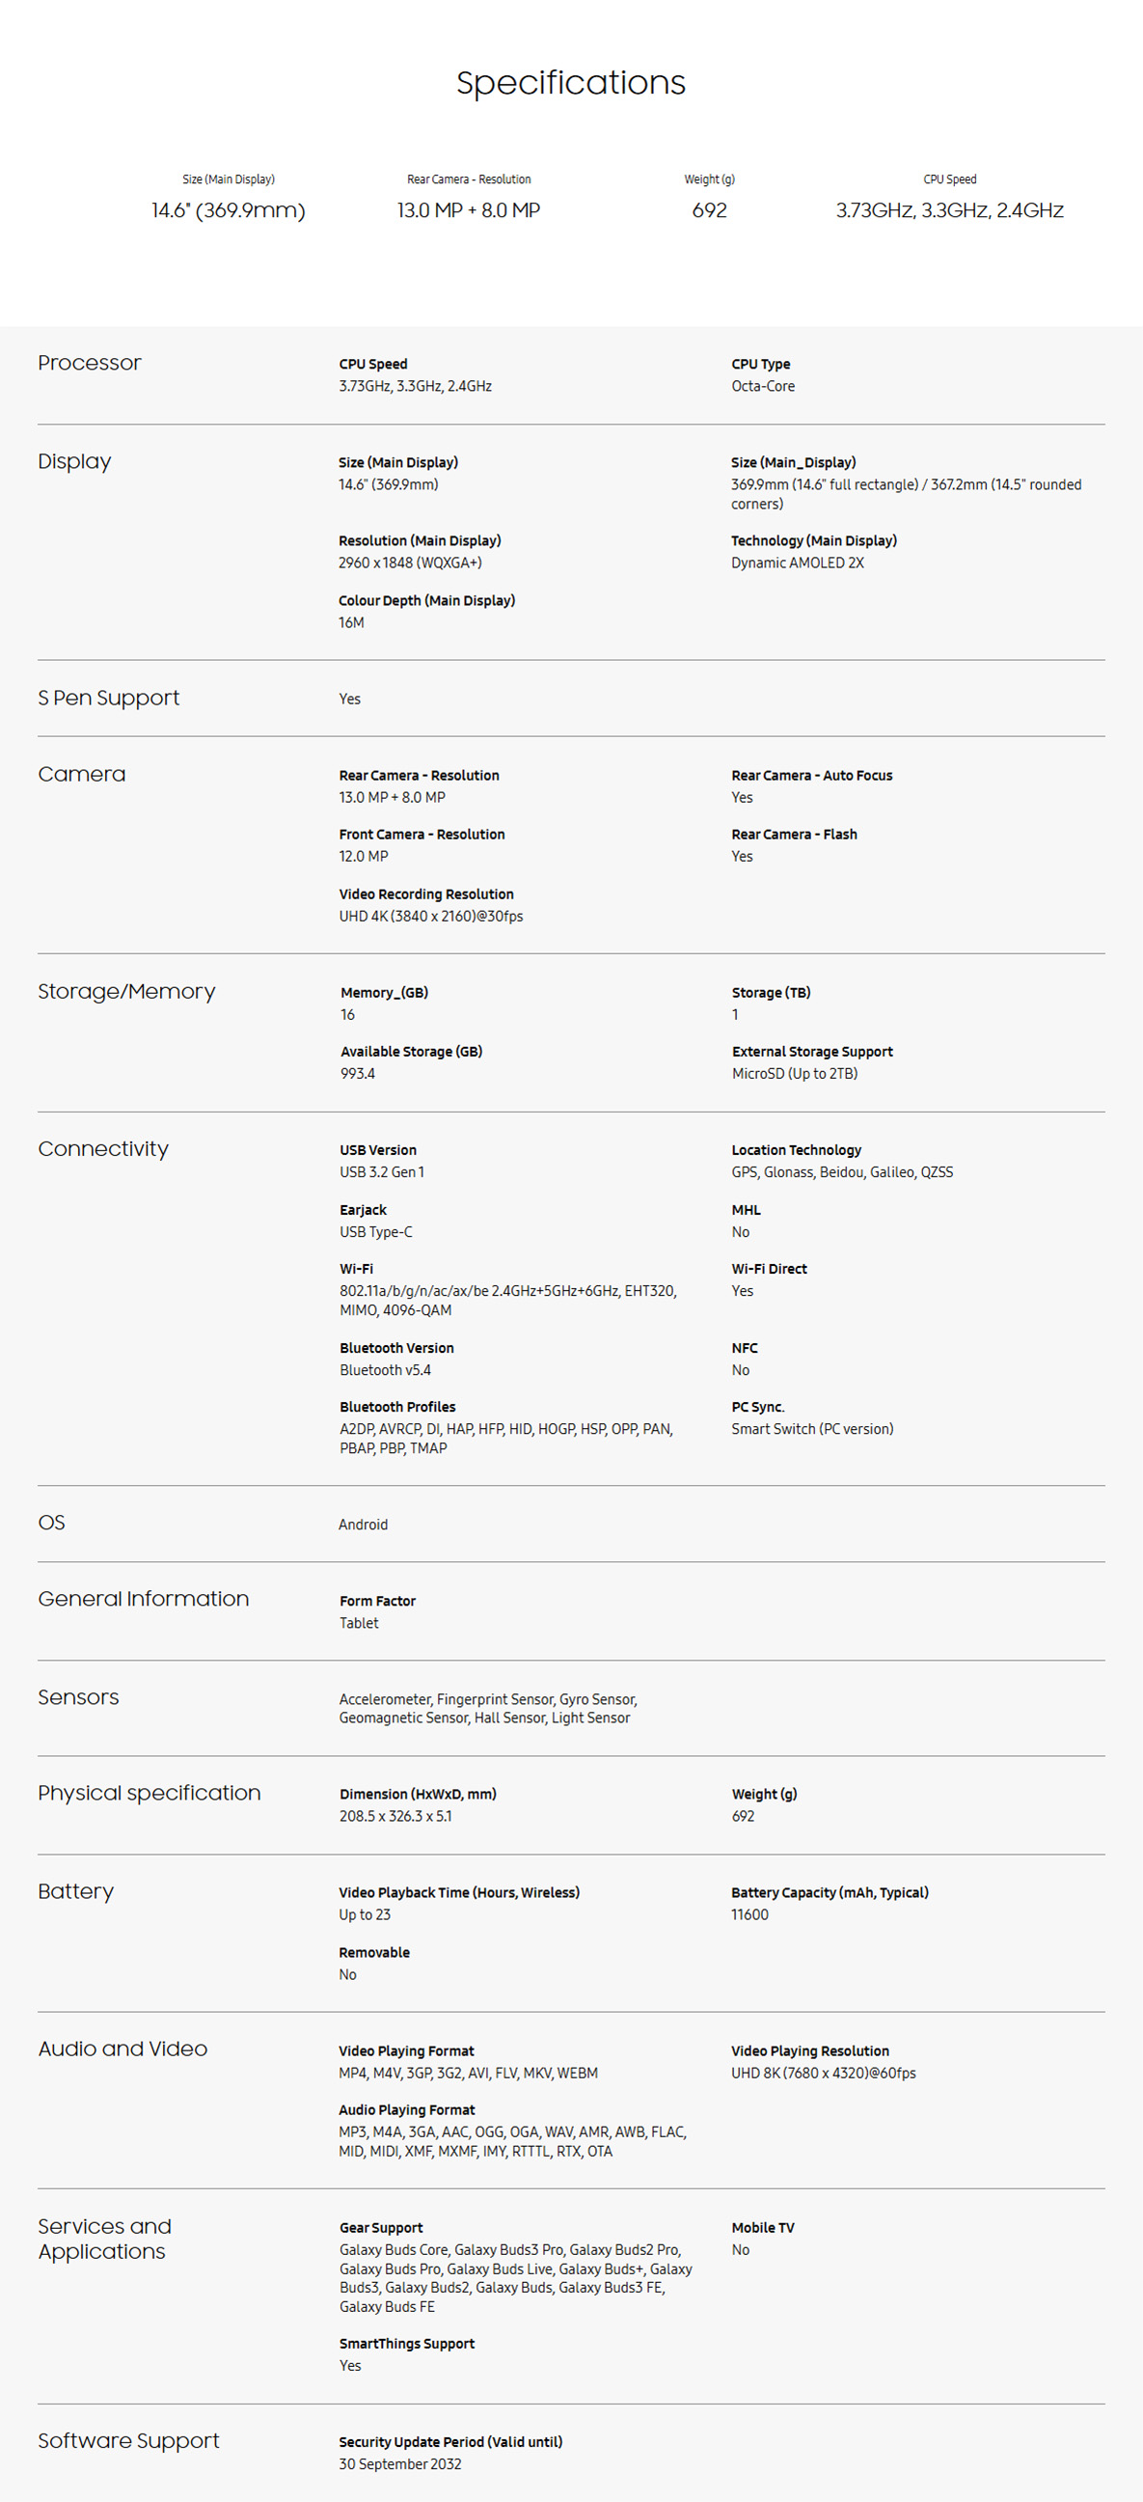Click the Dynamic AMOLED 2X technology value
This screenshot has width=1143, height=2502.
(798, 564)
